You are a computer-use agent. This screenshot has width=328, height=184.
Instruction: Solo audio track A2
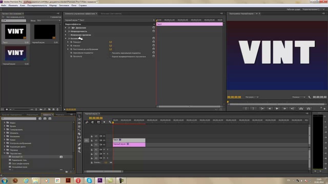point(108,154)
